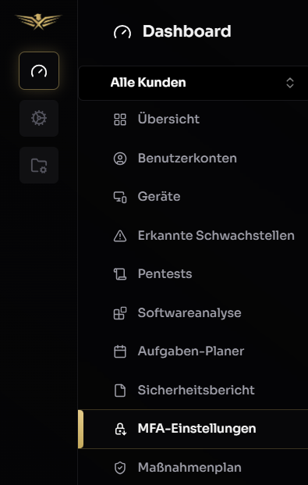Click the Übersicht grid icon
This screenshot has height=485, width=308.
coord(120,119)
